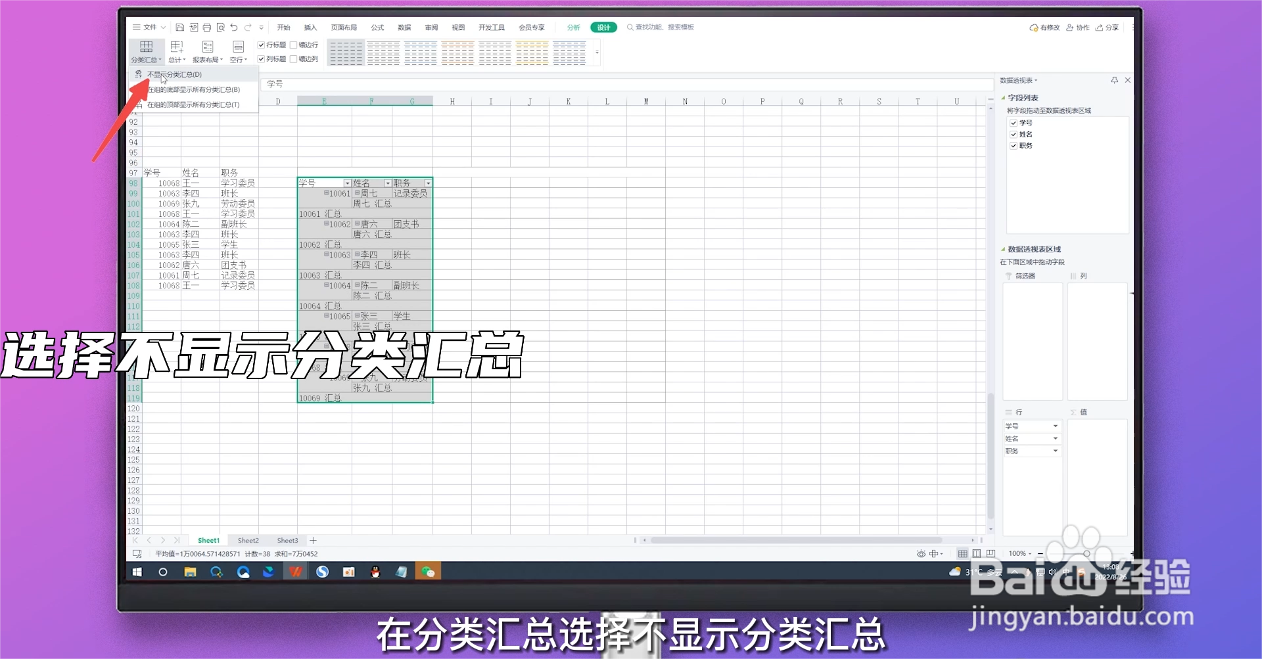Screen dimensions: 1262x659
Task: Open the 分类汇总 subtotals button
Action: coord(146,51)
